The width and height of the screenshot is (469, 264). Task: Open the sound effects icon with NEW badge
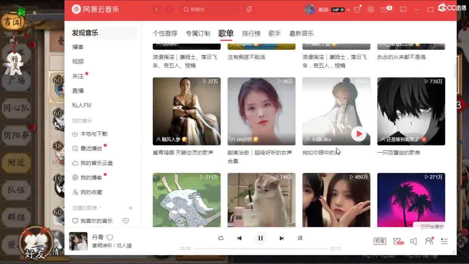(398, 241)
